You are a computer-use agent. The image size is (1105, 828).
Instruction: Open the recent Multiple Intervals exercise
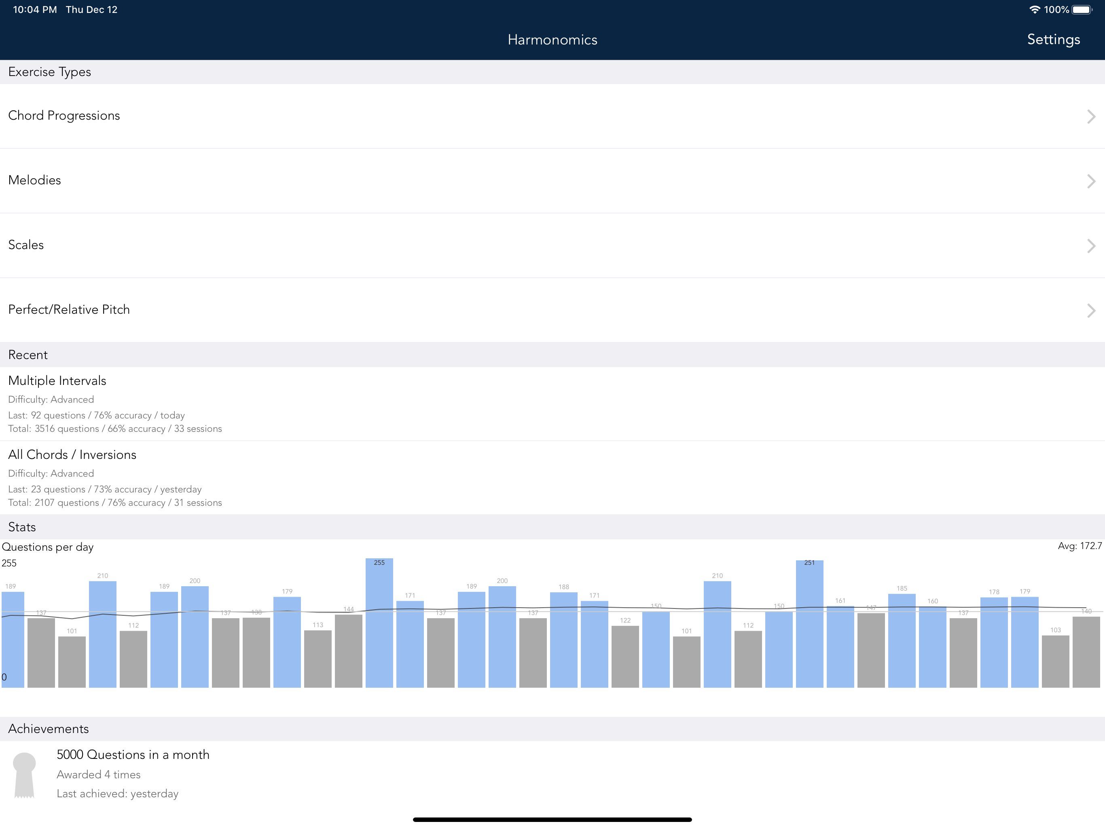click(x=552, y=403)
